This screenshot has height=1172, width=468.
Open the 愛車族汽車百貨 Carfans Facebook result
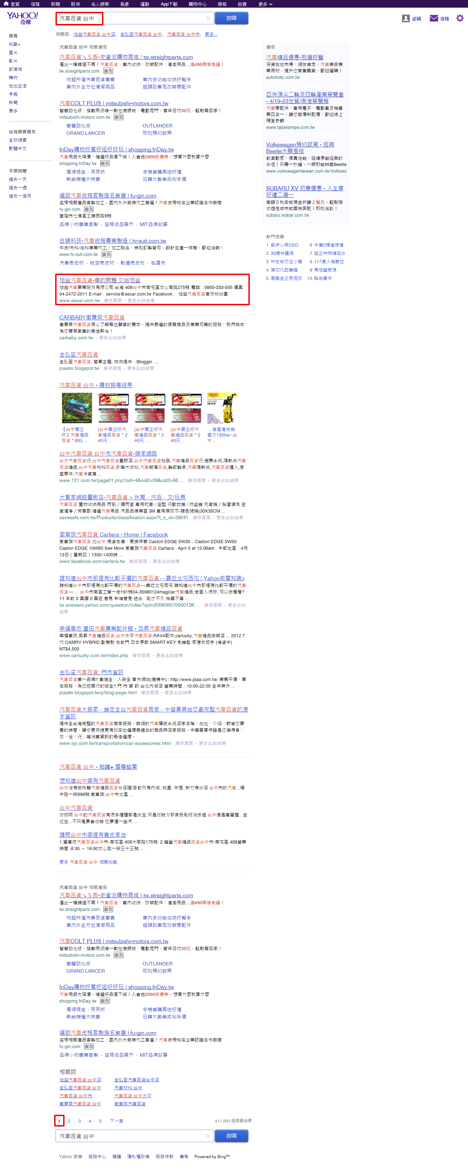point(113,534)
